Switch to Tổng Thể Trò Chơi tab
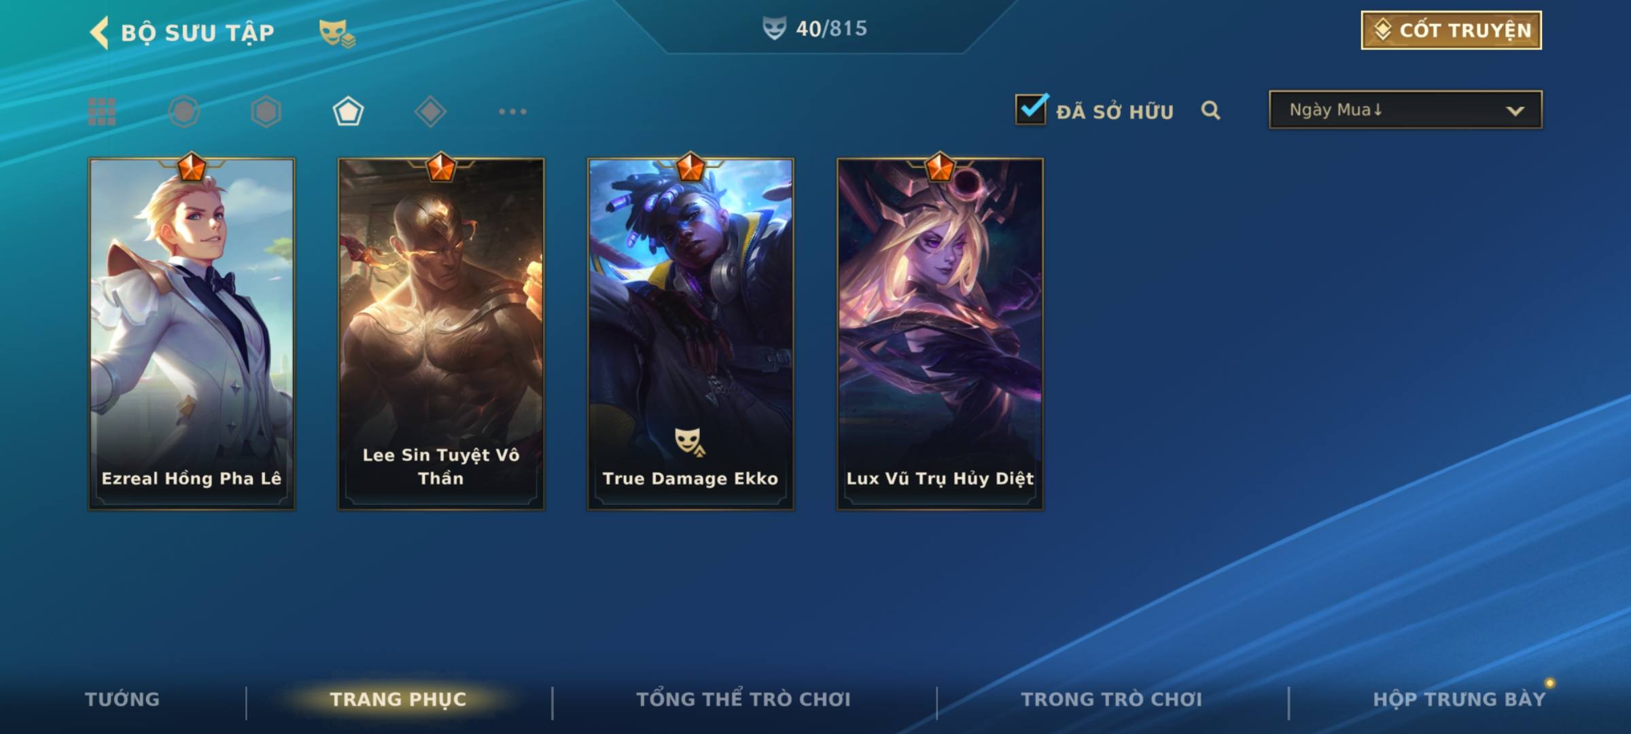Image resolution: width=1631 pixels, height=734 pixels. (743, 699)
